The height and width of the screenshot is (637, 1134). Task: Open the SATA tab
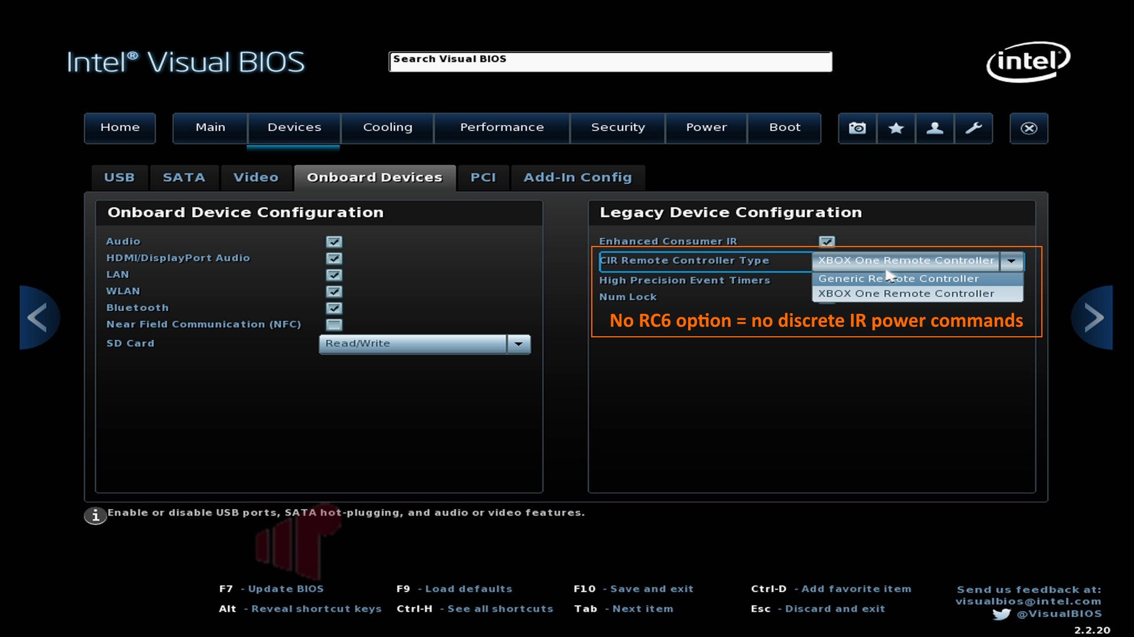(184, 178)
